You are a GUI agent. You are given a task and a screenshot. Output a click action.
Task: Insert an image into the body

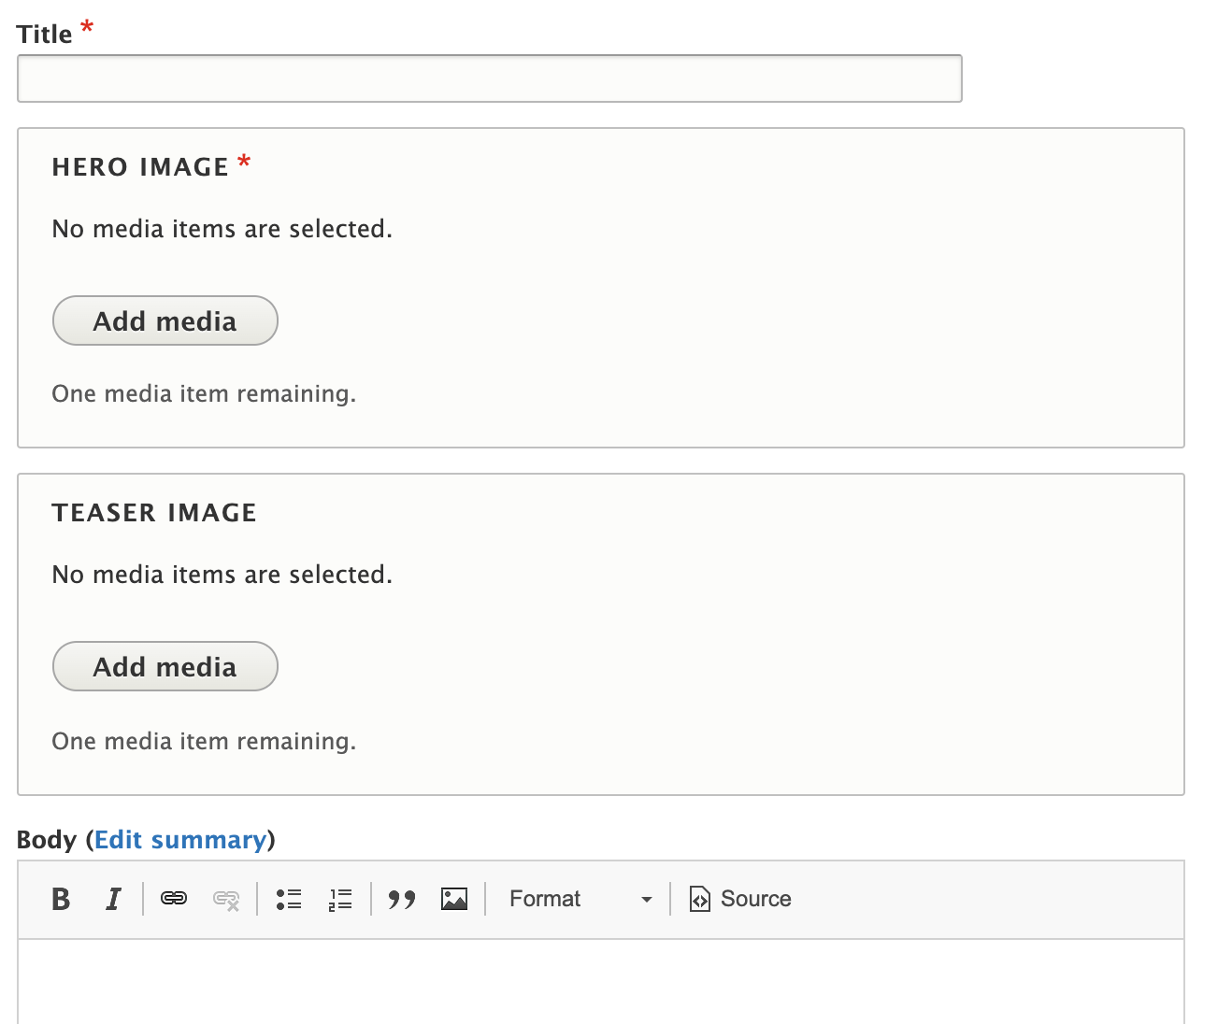click(x=454, y=899)
